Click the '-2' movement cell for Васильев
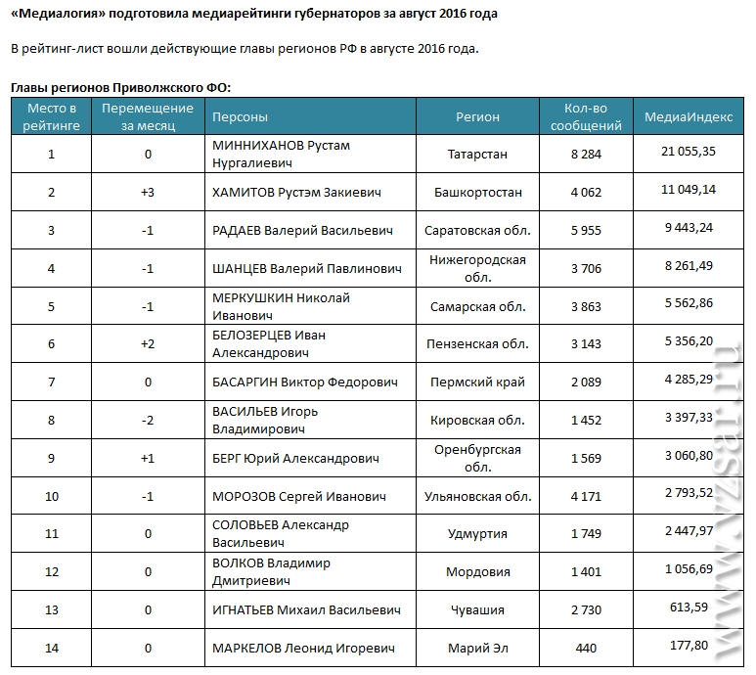Image resolution: width=756 pixels, height=675 pixels. 148,421
